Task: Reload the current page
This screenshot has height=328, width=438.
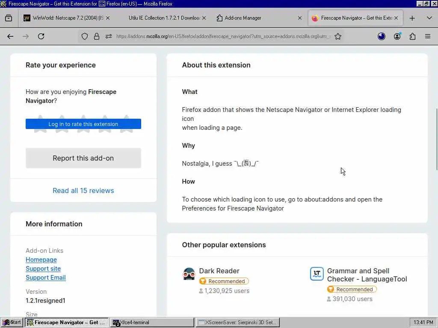Action: coord(41,36)
